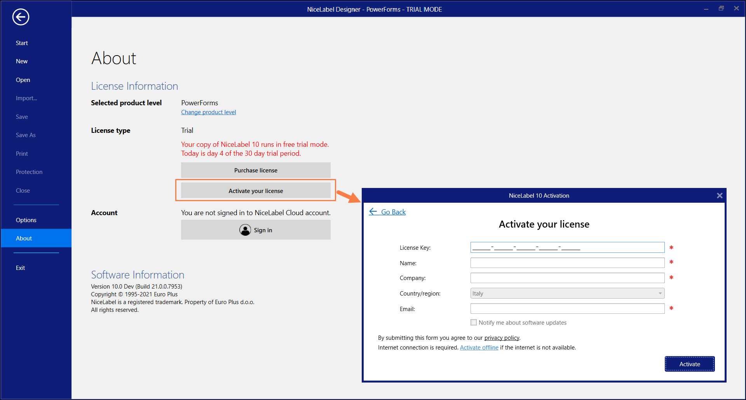The height and width of the screenshot is (400, 746).
Task: Click the back arrow circle icon
Action: 21,17
